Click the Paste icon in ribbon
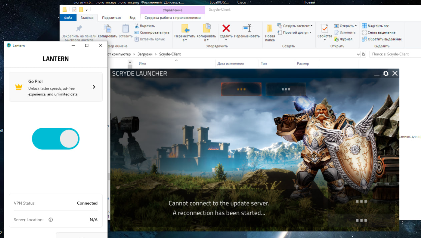421x238 pixels. coord(125,29)
